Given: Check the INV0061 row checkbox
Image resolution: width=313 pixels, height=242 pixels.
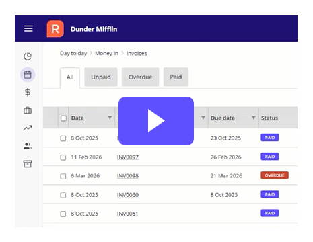Looking at the screenshot, I should coord(63,214).
